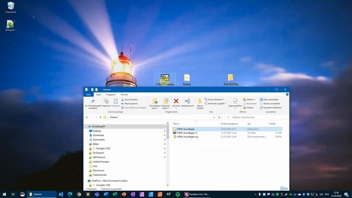Open Videotutorials in the navigation pane
Viewport: 352px width, 198px height.
pyautogui.click(x=100, y=175)
